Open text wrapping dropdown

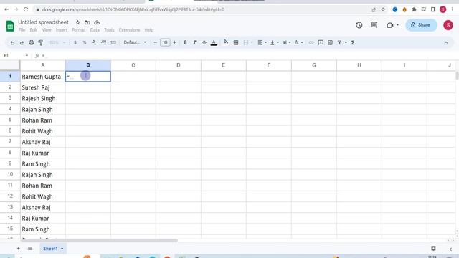[x=286, y=43]
